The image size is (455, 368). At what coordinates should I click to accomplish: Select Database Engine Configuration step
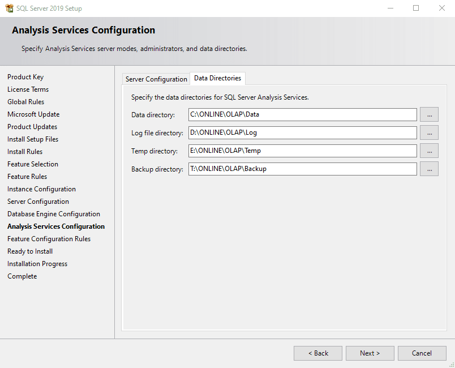pos(54,214)
